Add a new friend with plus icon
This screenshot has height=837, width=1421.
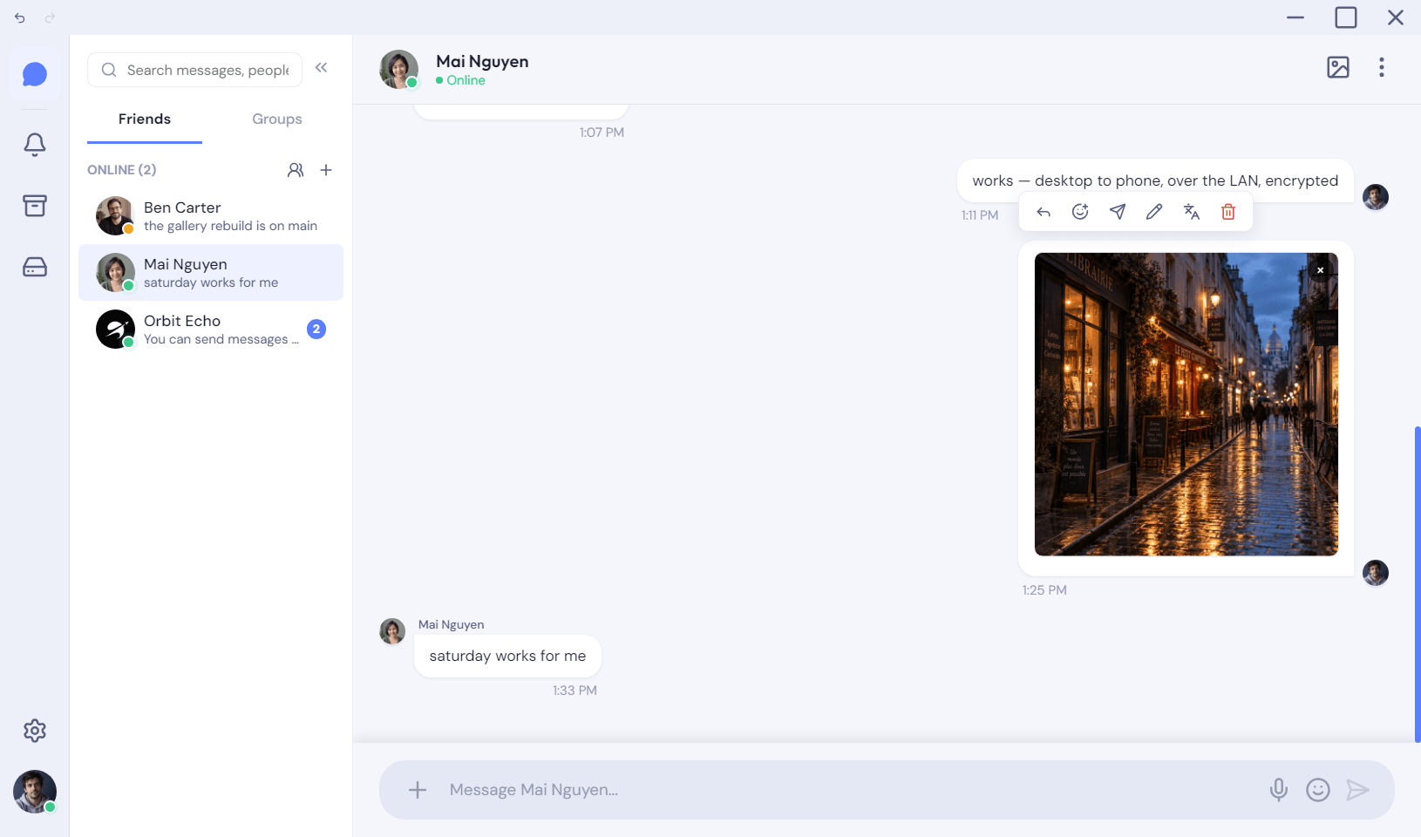click(x=326, y=170)
